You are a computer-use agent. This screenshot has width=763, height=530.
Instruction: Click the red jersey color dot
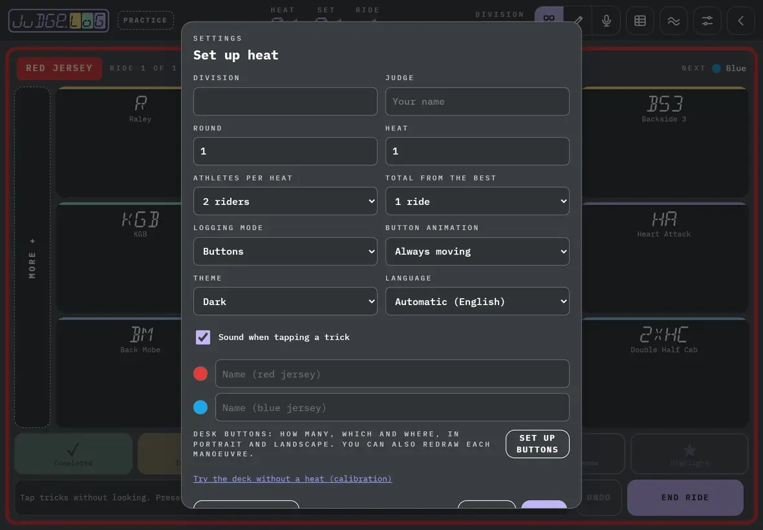pos(200,374)
